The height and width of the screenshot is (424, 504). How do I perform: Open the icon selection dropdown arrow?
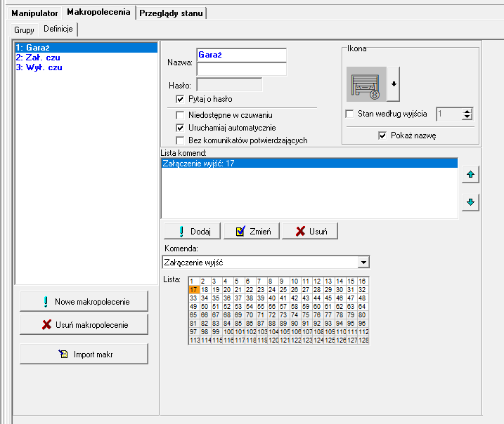tap(394, 84)
